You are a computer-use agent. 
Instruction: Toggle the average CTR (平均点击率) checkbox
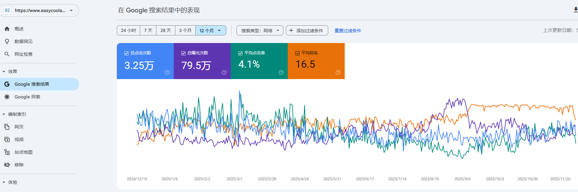tap(240, 53)
